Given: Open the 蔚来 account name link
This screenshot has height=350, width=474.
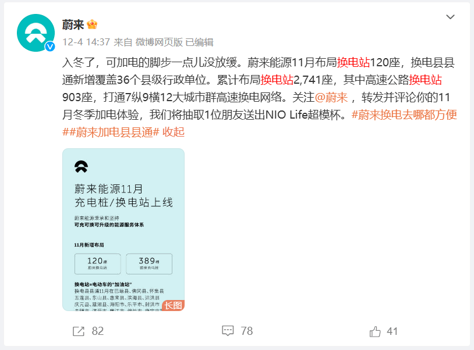Looking at the screenshot, I should point(73,24).
